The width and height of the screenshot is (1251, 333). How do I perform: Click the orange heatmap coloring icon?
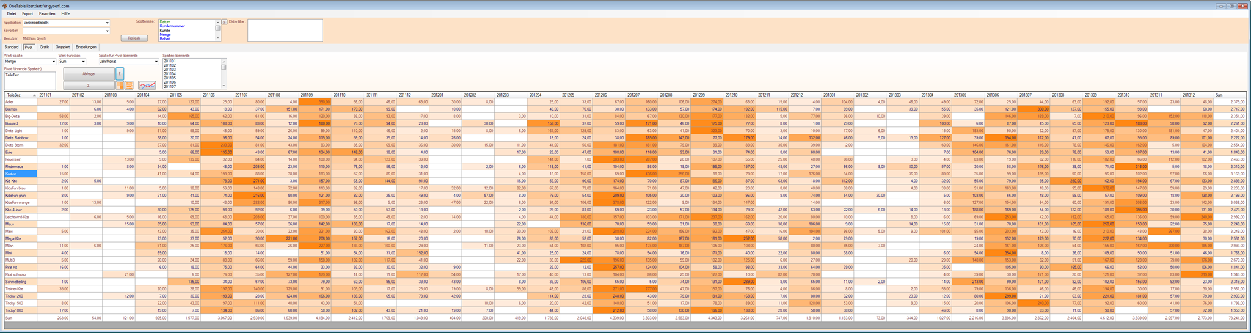(x=120, y=86)
